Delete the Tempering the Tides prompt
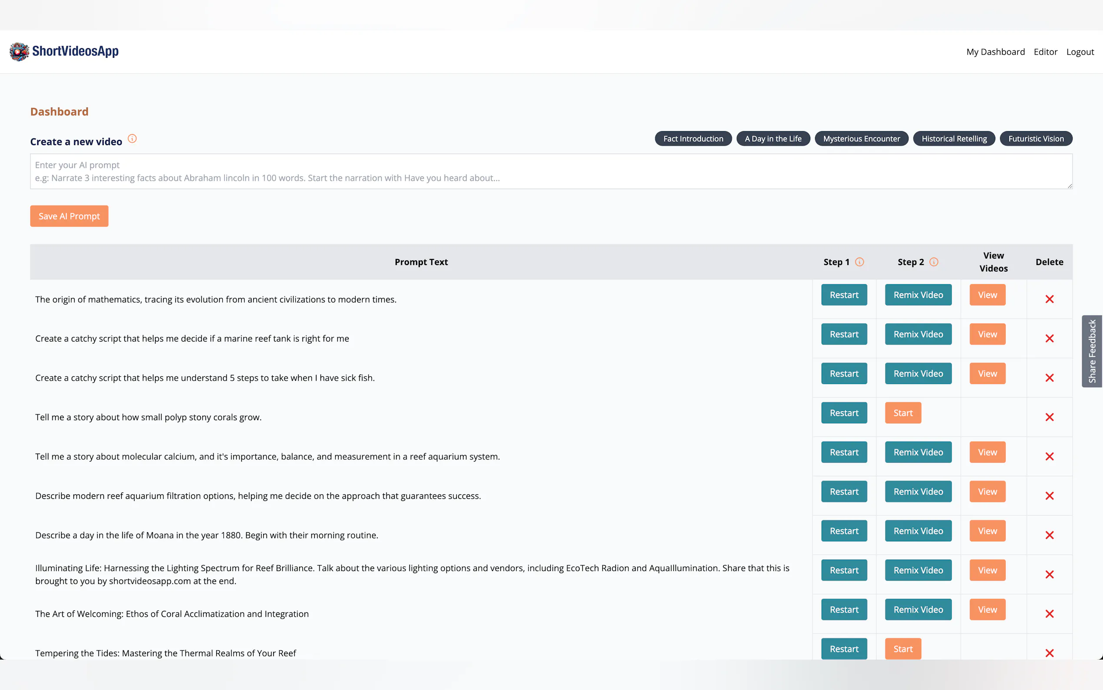 click(x=1049, y=653)
